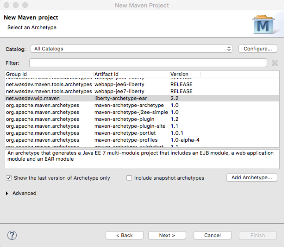Select the maven-archetype-j2ee-simple row
The width and height of the screenshot is (284, 247).
tap(142, 112)
